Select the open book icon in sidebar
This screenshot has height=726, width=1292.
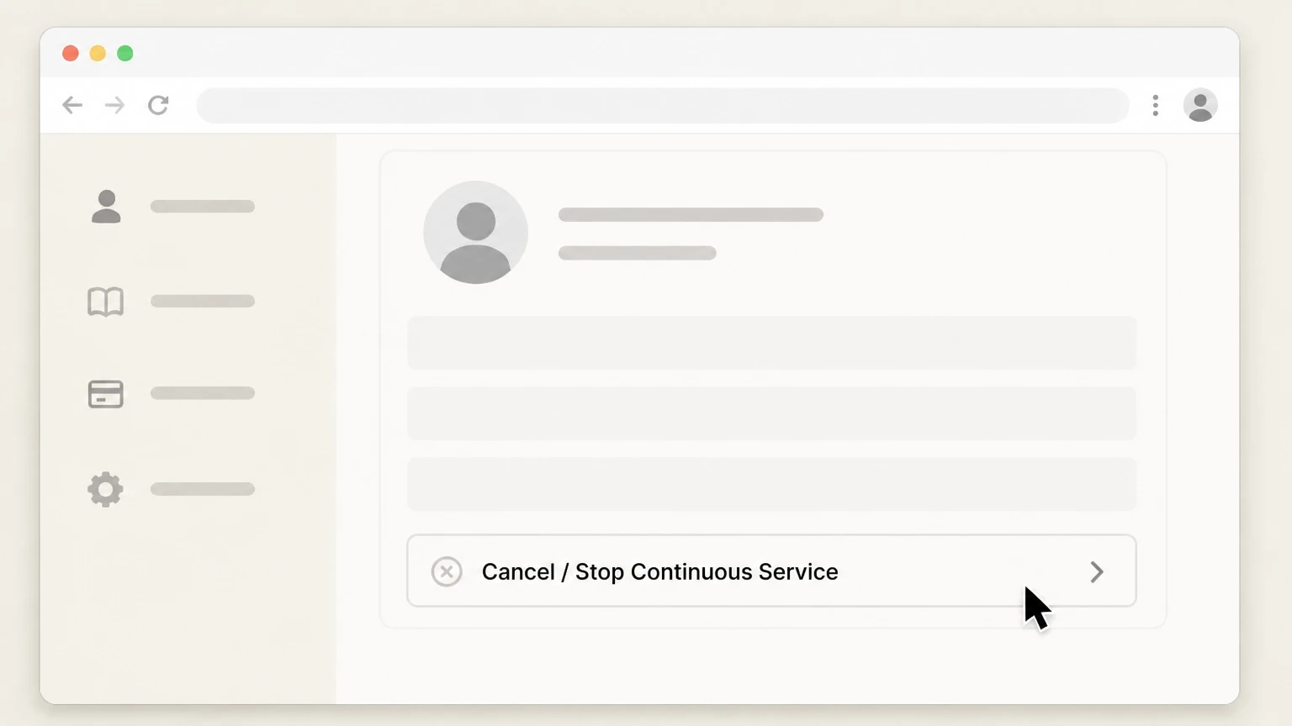click(106, 302)
